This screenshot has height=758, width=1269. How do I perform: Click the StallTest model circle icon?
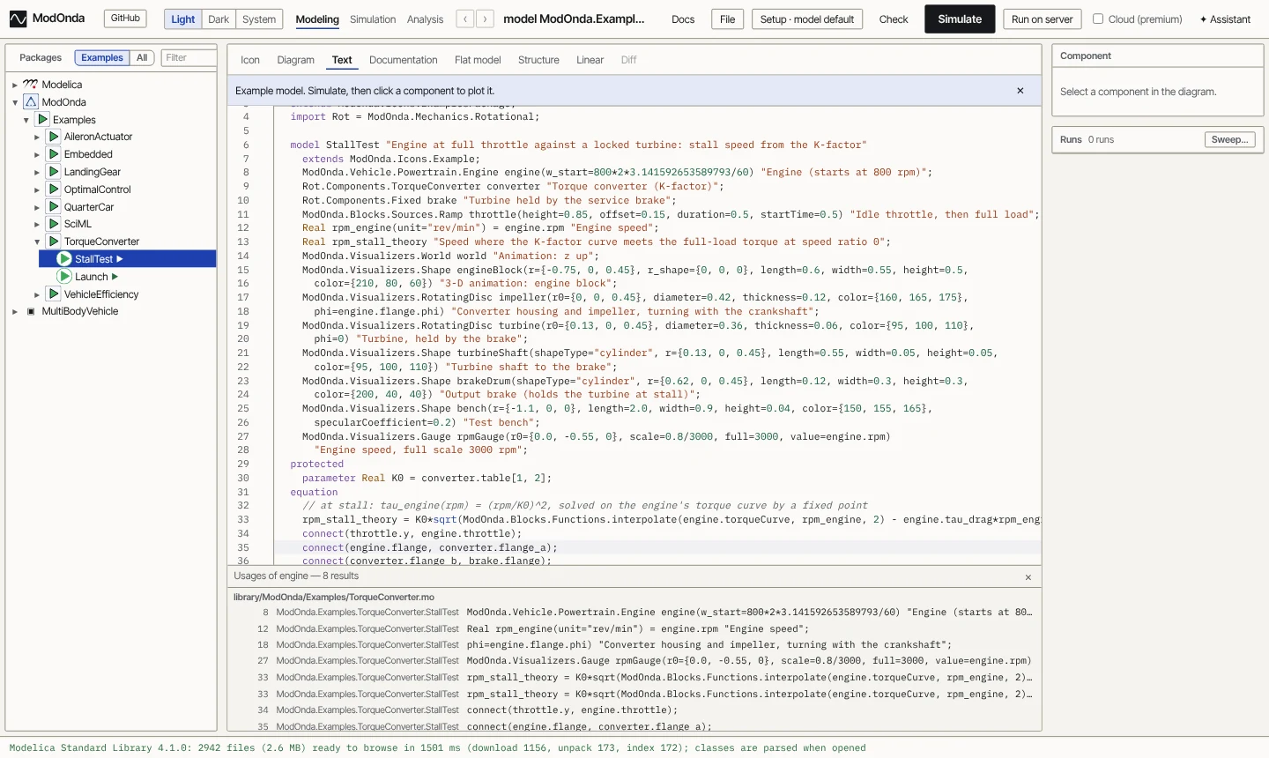(x=64, y=259)
